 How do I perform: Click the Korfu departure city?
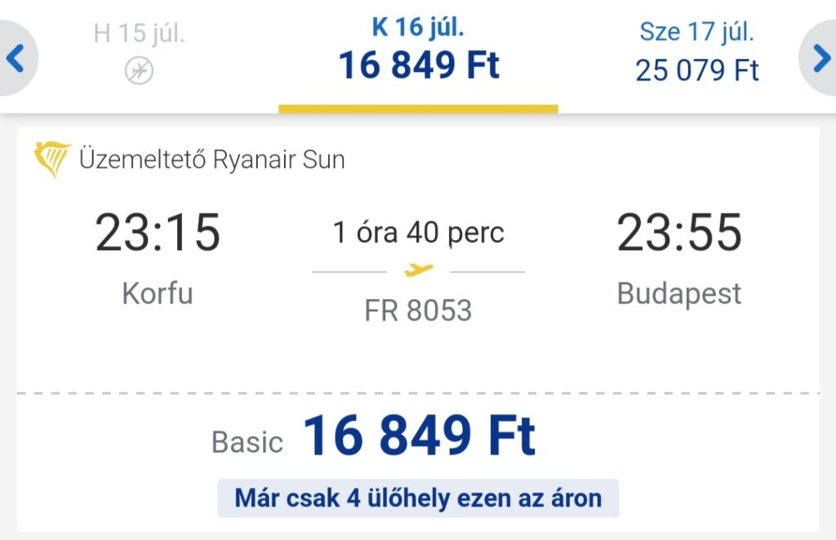158,293
